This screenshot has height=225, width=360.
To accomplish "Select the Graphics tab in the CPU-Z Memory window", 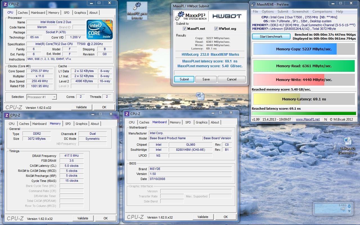I will (x=82, y=124).
